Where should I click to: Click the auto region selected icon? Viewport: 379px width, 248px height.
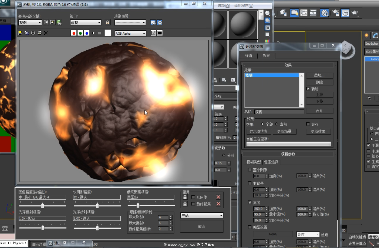click(53, 22)
